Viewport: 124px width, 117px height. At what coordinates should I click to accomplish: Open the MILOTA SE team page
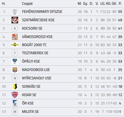pos(30,112)
